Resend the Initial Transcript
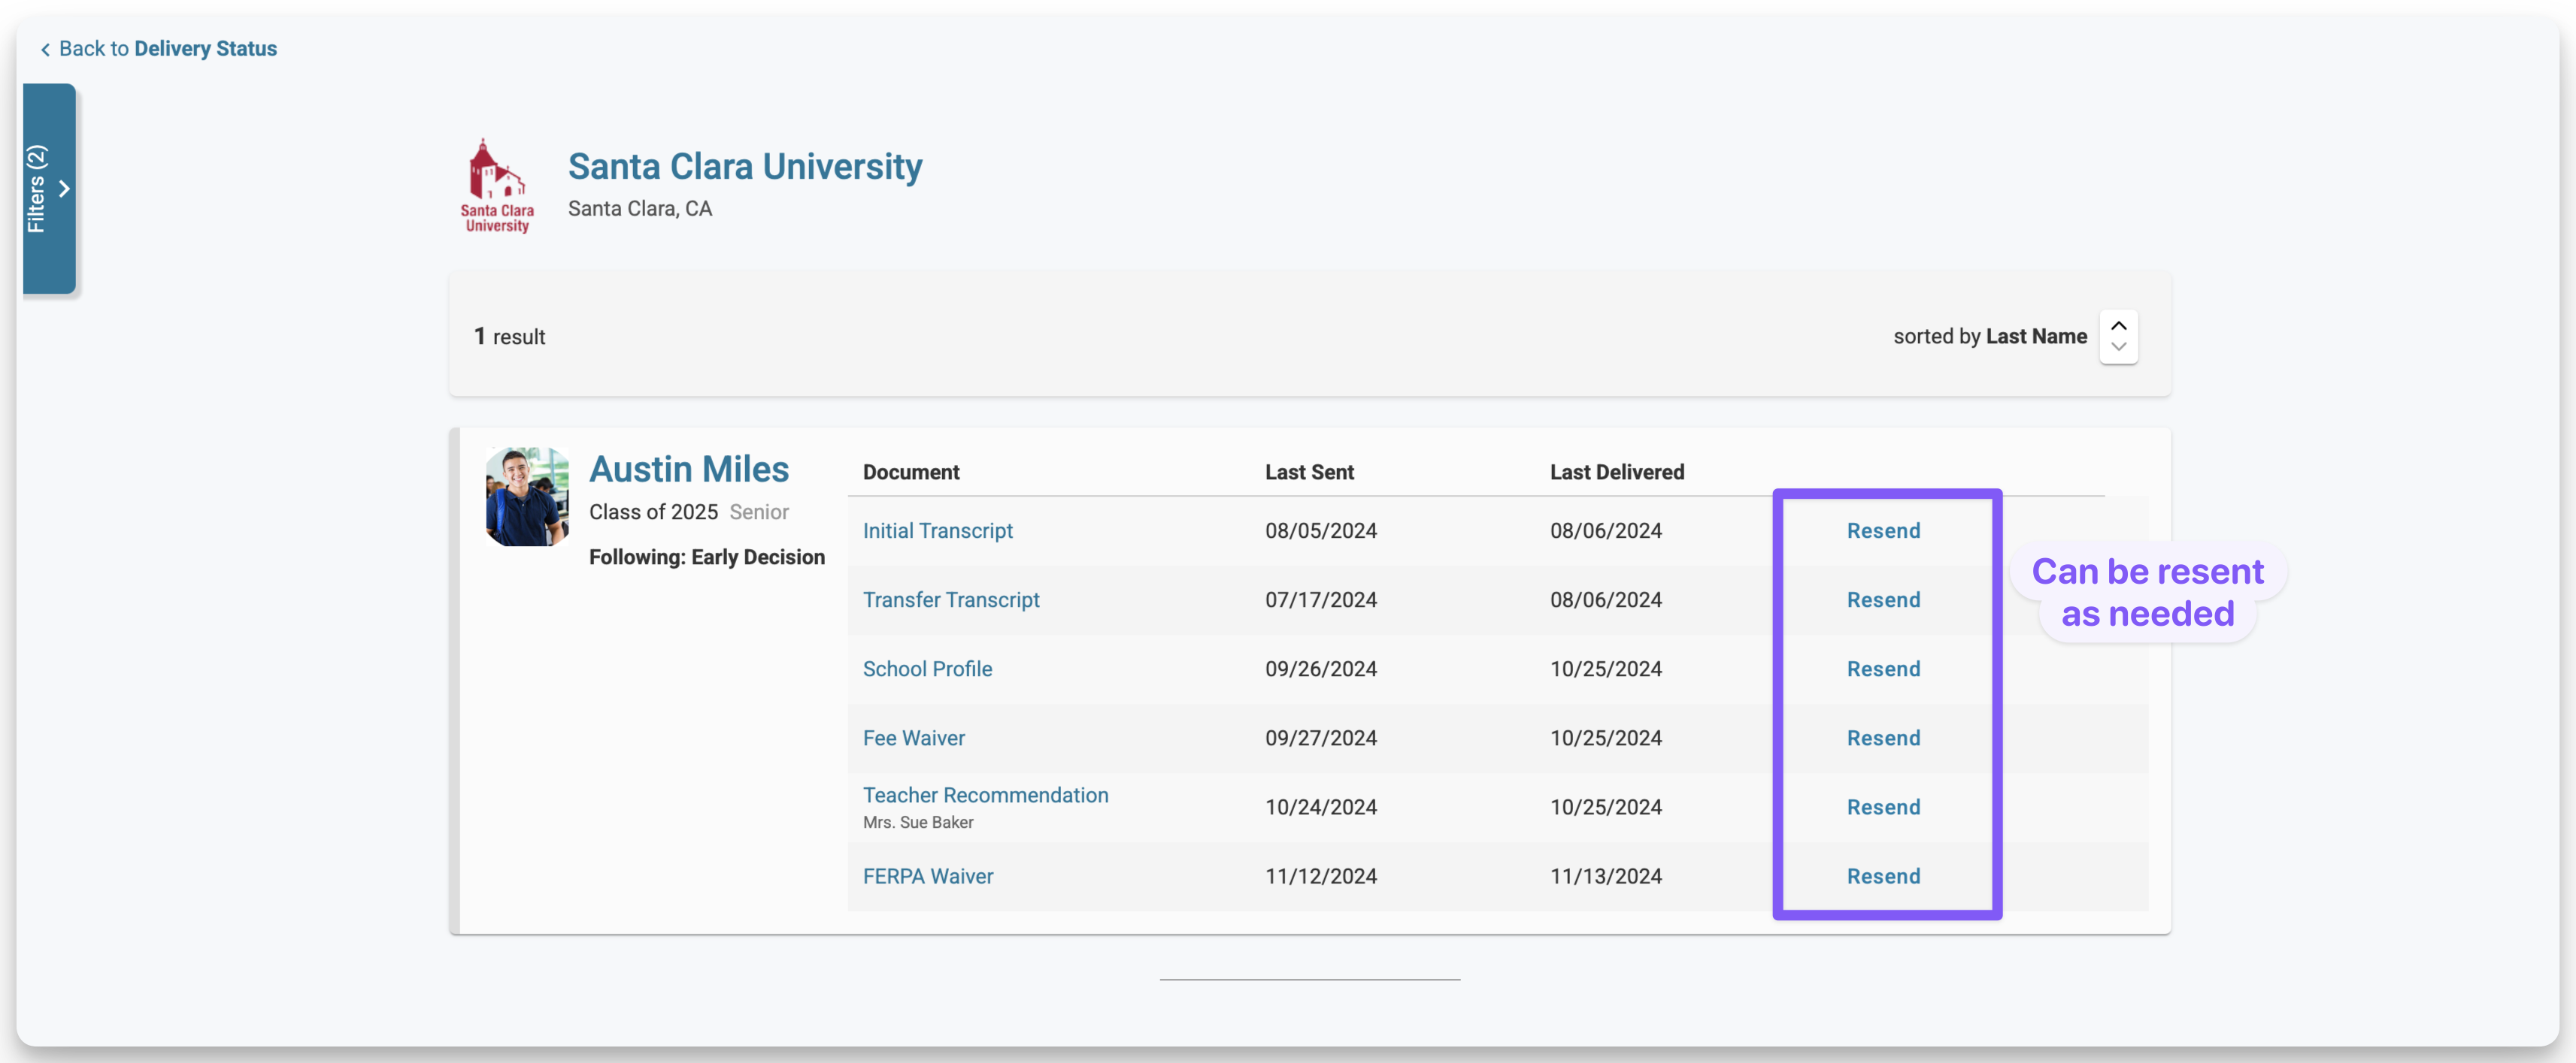This screenshot has height=1063, width=2576. [1883, 530]
